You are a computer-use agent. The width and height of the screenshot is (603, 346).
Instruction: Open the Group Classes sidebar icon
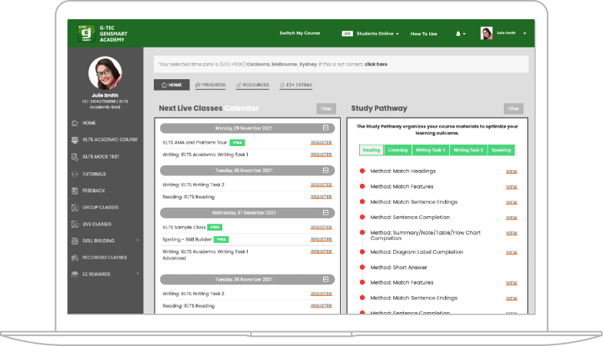(75, 208)
